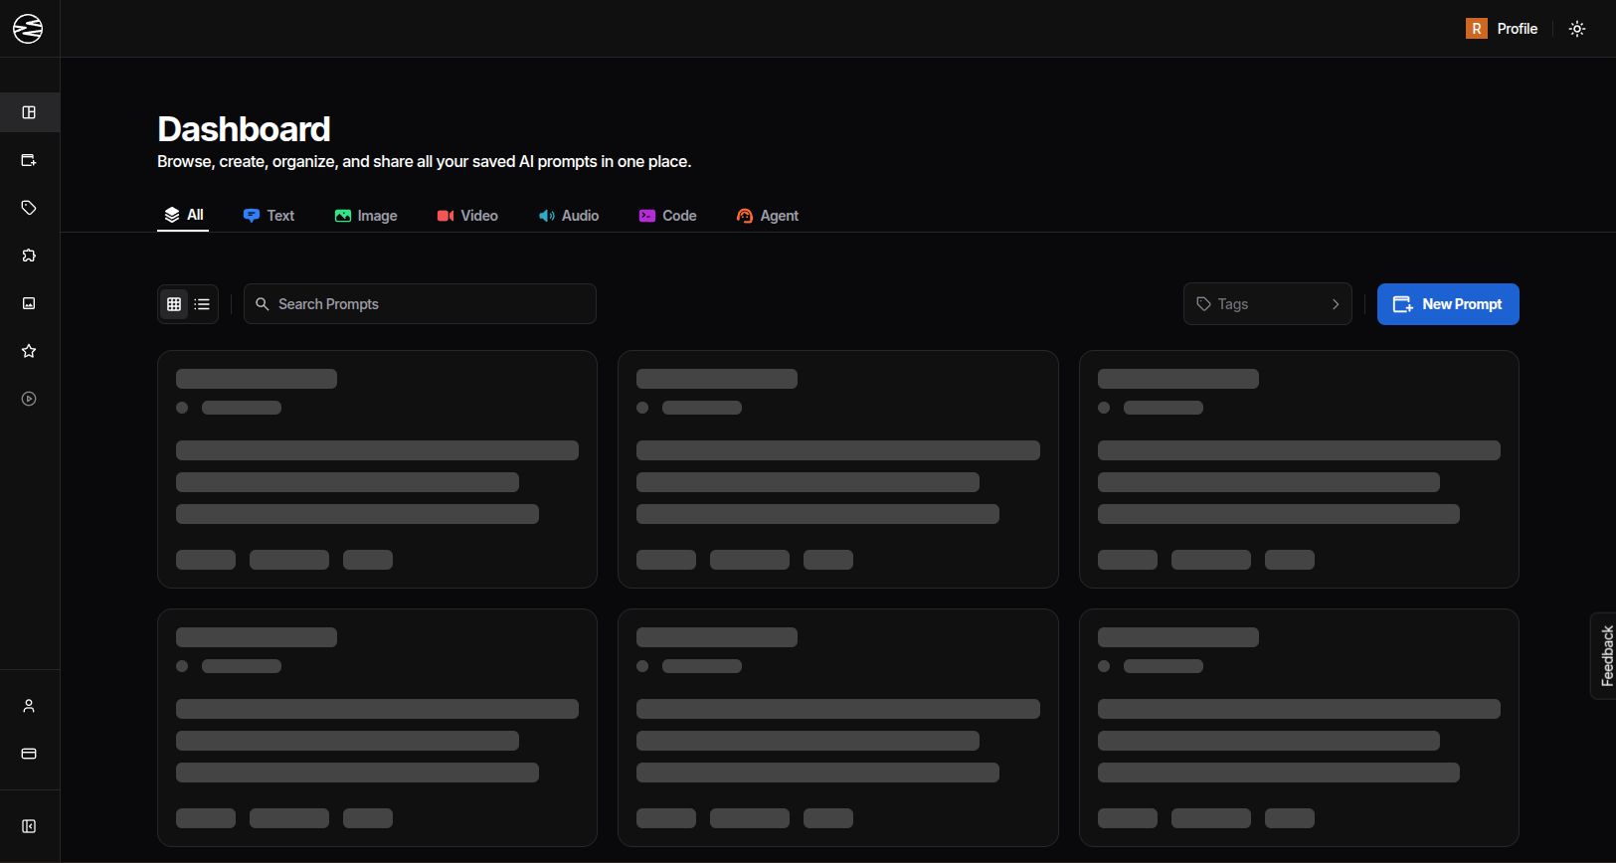Toggle the light/dark theme sun icon
Viewport: 1616px width, 863px height.
[x=1577, y=29]
